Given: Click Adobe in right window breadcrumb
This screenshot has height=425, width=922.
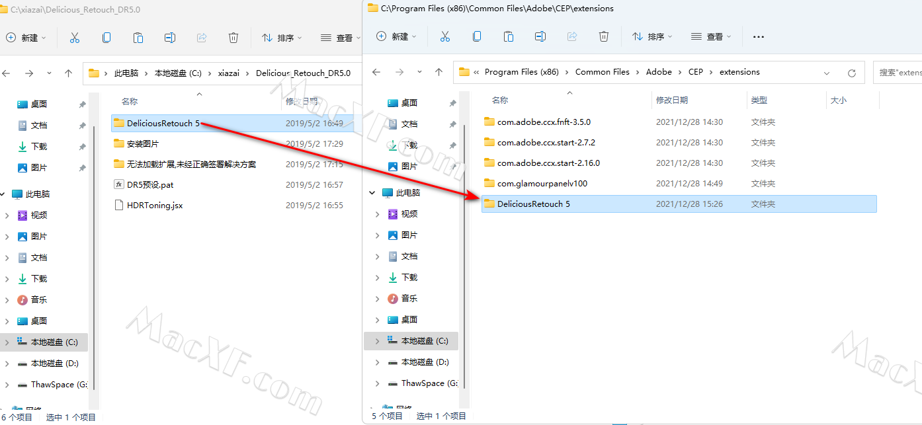Looking at the screenshot, I should pos(659,72).
